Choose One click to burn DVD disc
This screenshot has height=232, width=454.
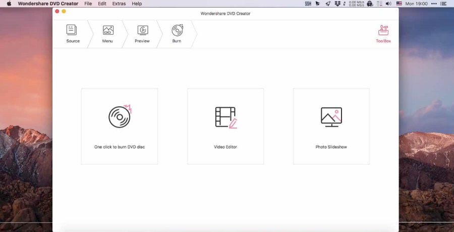coord(120,126)
